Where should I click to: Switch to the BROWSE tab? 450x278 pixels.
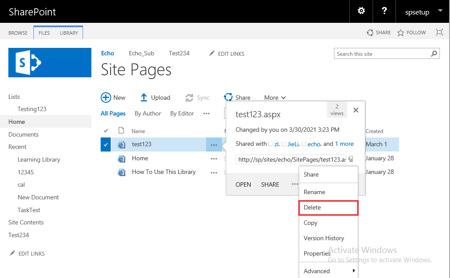click(18, 33)
